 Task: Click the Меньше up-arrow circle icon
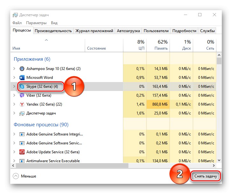pos(16,176)
